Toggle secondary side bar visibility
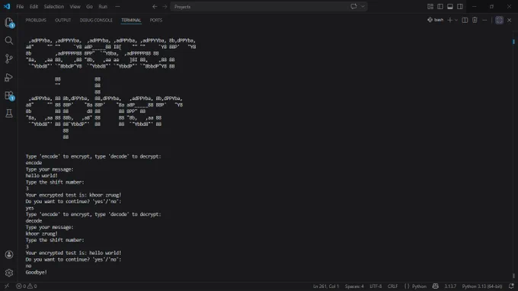The height and width of the screenshot is (291, 518). [x=460, y=7]
